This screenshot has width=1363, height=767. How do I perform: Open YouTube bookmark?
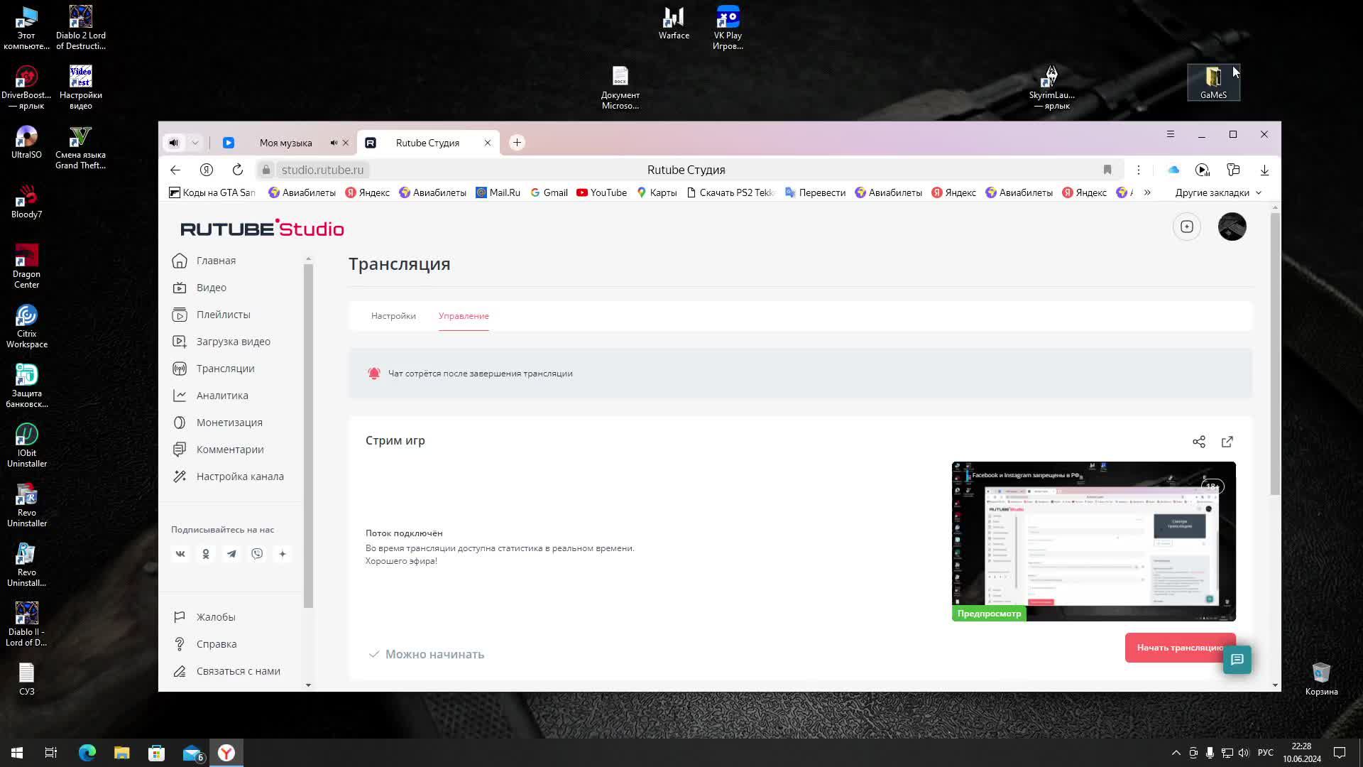pyautogui.click(x=601, y=192)
